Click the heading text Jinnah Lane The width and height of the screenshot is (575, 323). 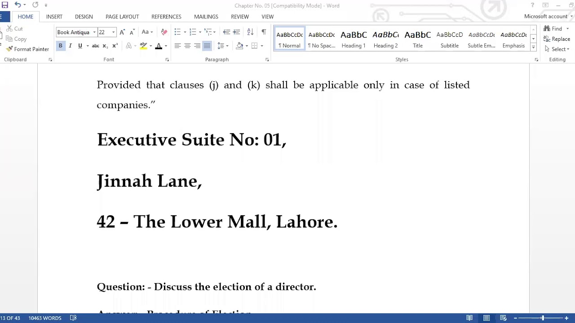149,181
